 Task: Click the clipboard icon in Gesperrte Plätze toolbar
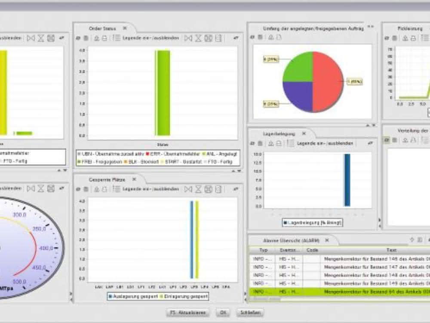(x=218, y=189)
